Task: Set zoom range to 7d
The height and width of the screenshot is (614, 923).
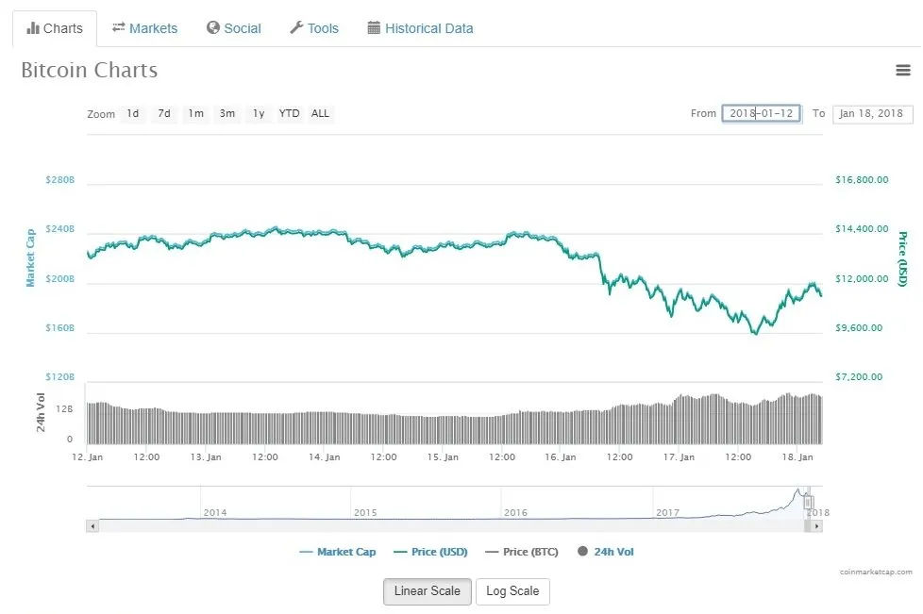Action: 164,113
